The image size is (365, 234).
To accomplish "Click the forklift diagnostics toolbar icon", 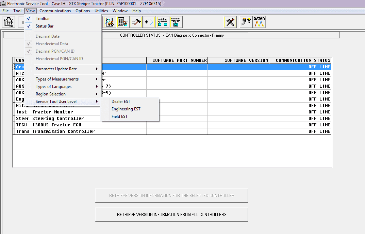I will pos(110,22).
